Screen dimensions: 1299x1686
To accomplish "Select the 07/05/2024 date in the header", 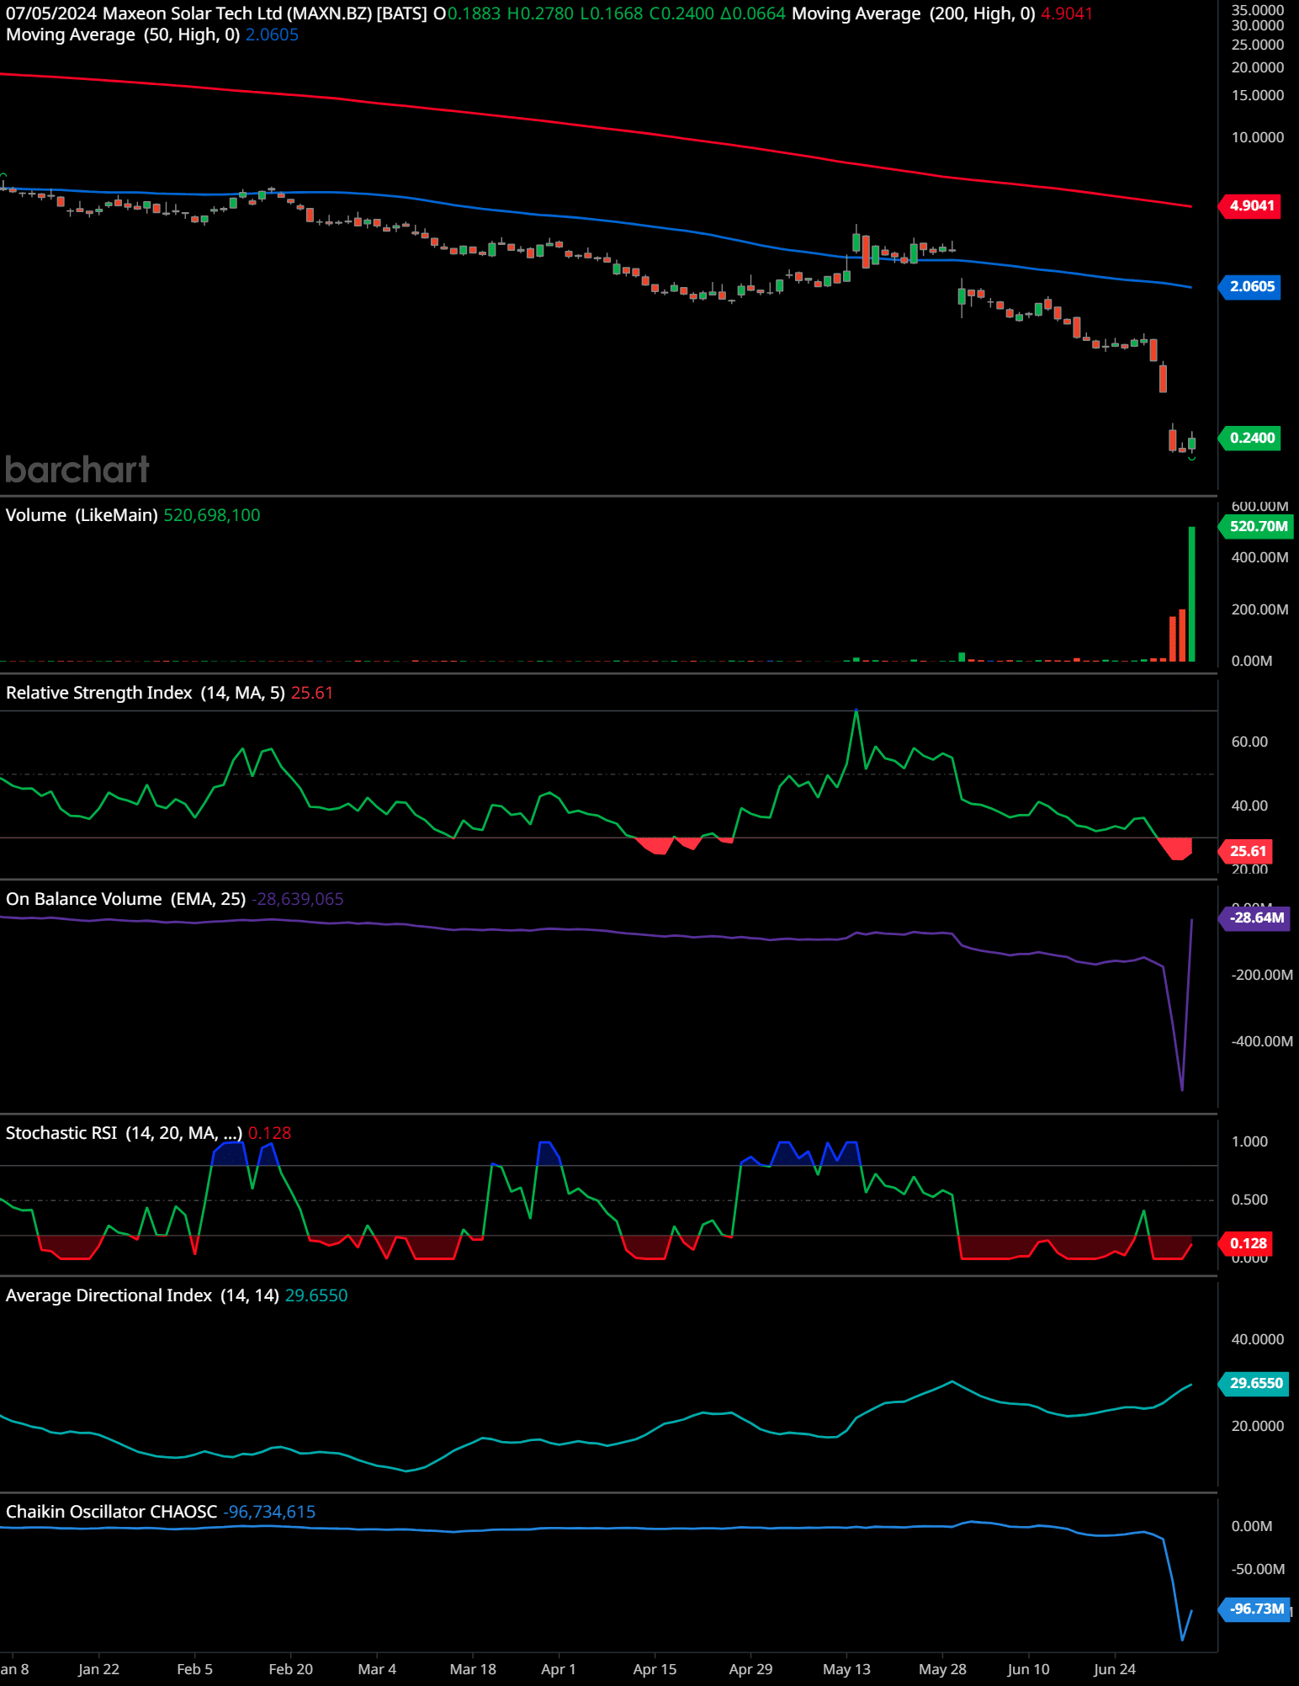I will pyautogui.click(x=51, y=13).
